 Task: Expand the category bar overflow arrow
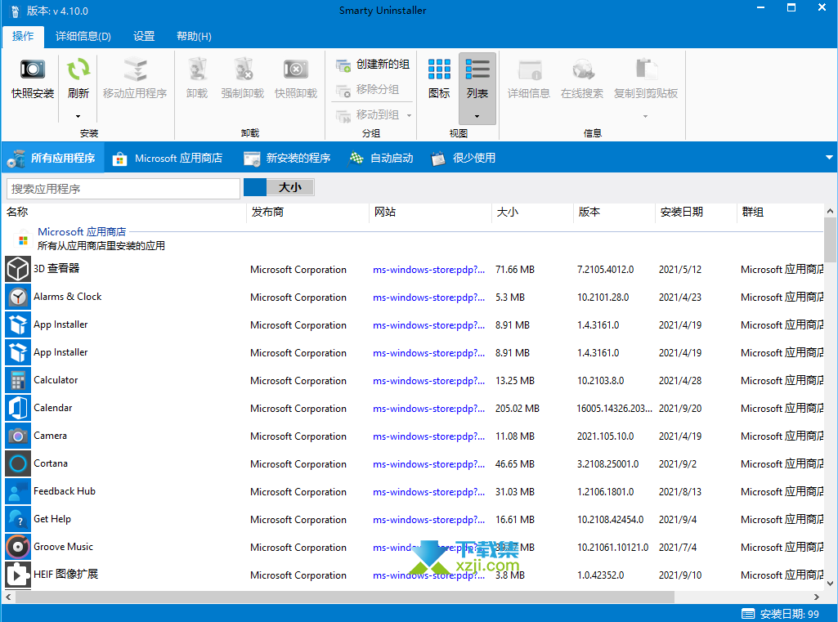829,158
